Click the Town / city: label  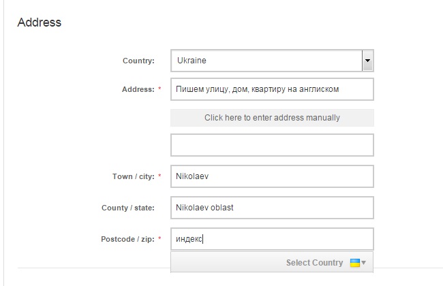pos(133,176)
